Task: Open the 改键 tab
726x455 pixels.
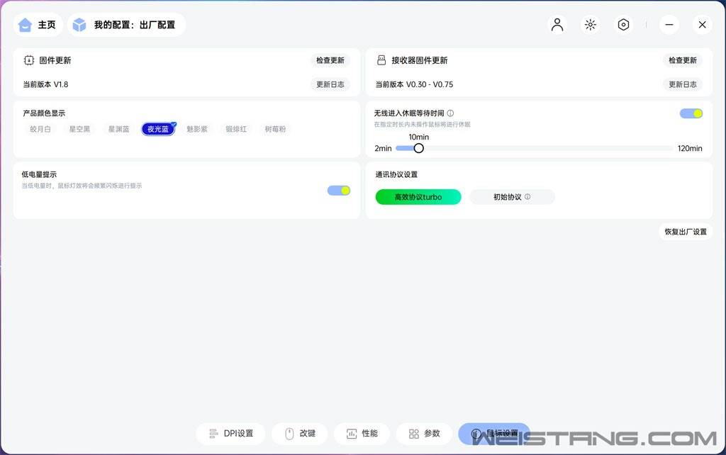Action: pos(299,433)
